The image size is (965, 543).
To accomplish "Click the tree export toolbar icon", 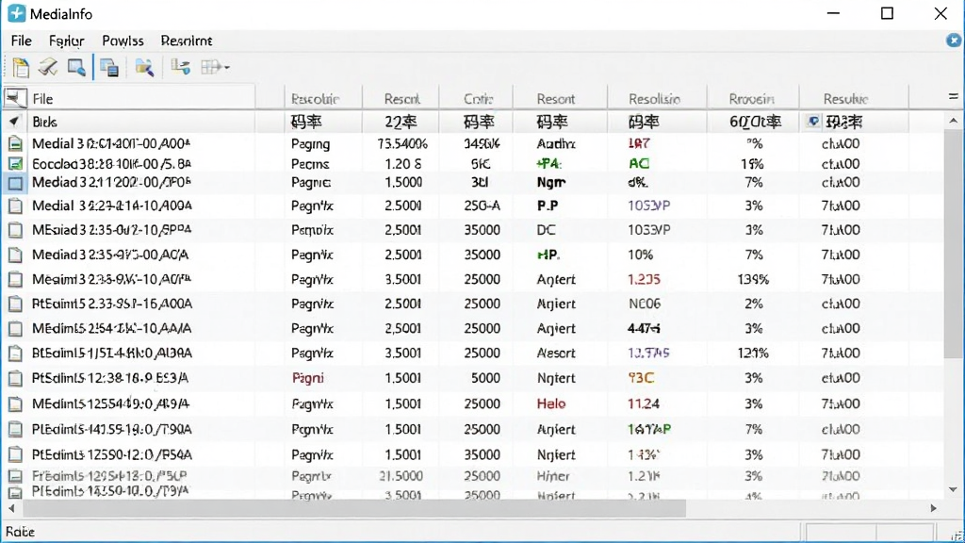I will tap(180, 67).
